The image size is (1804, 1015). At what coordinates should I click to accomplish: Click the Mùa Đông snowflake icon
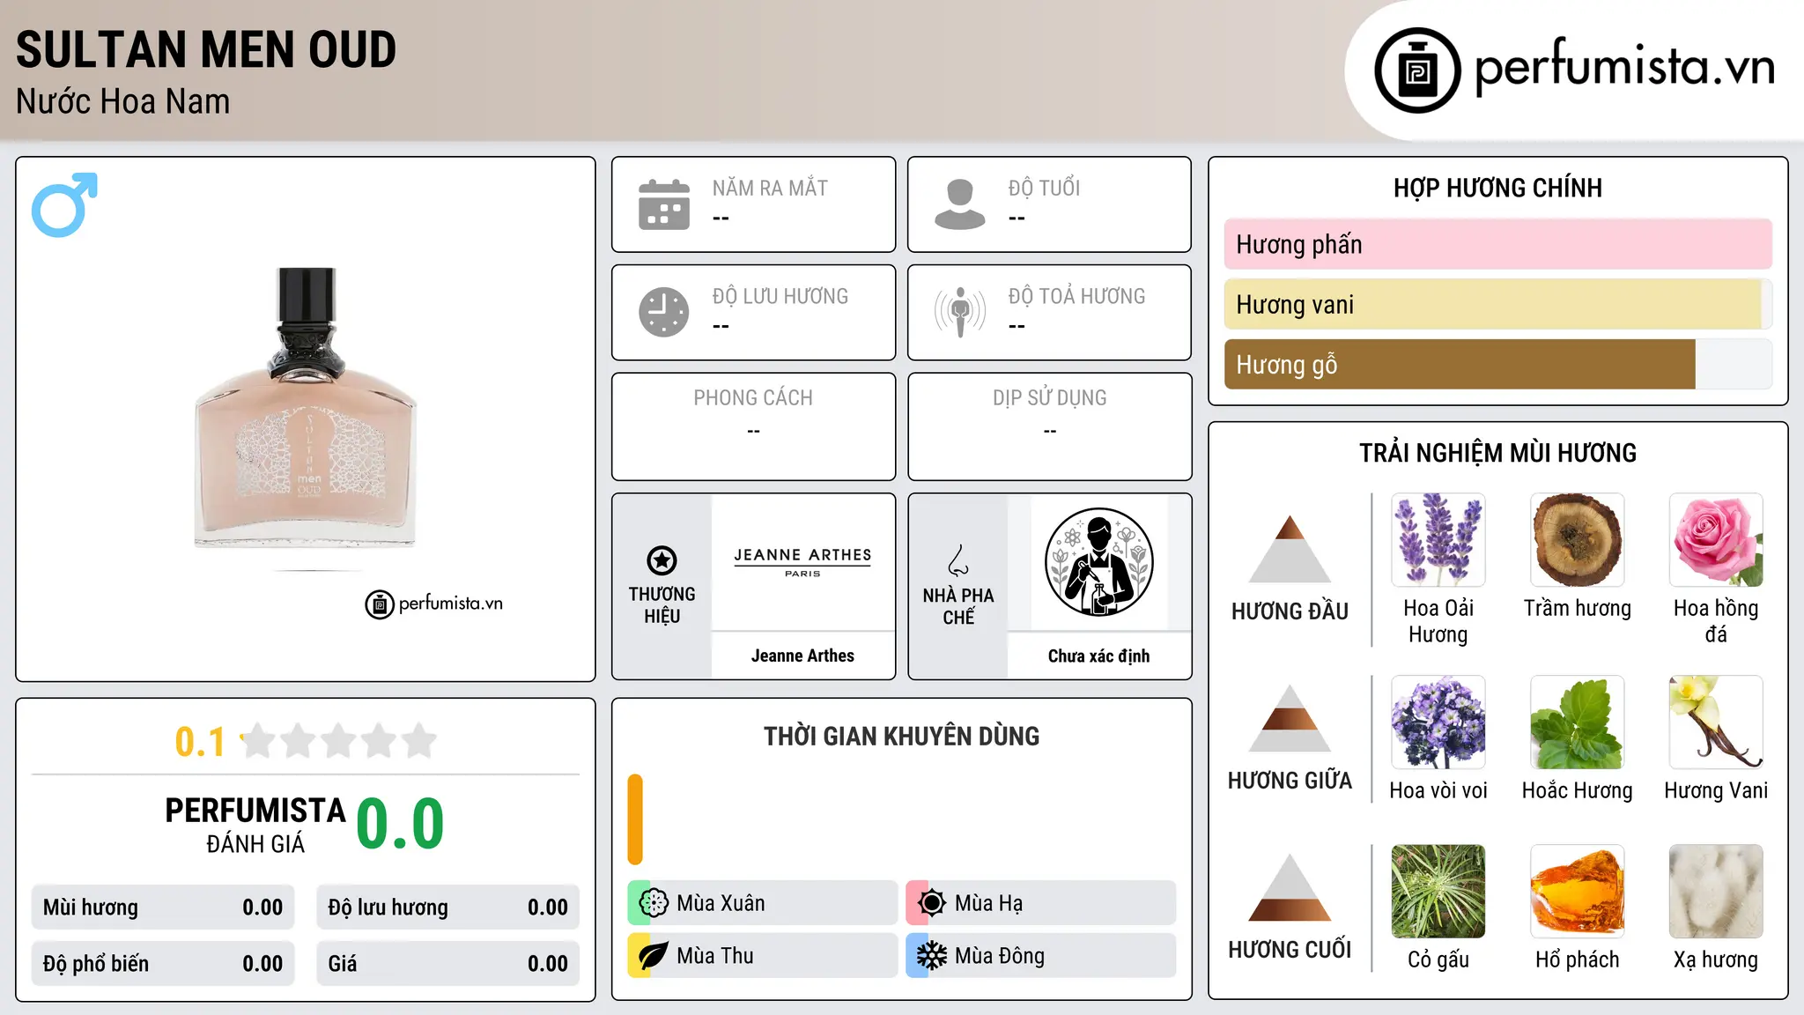(932, 955)
